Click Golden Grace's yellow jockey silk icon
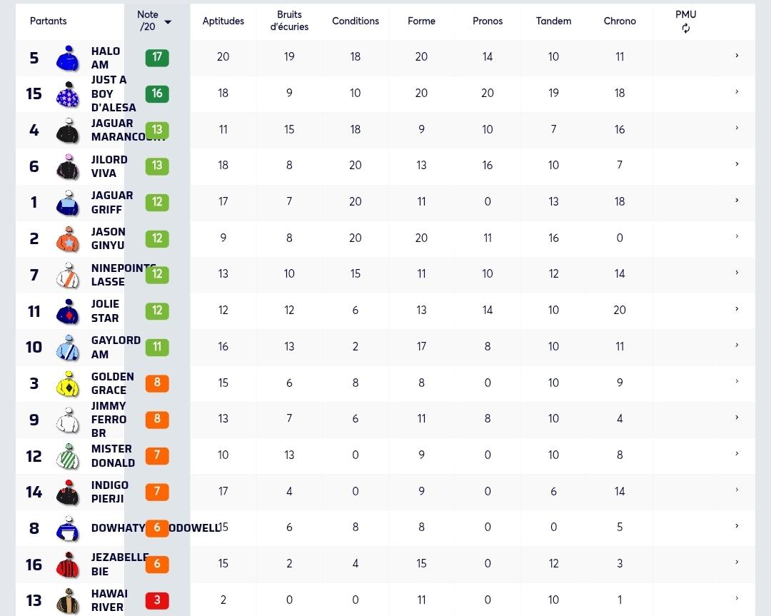The width and height of the screenshot is (771, 616). click(68, 383)
